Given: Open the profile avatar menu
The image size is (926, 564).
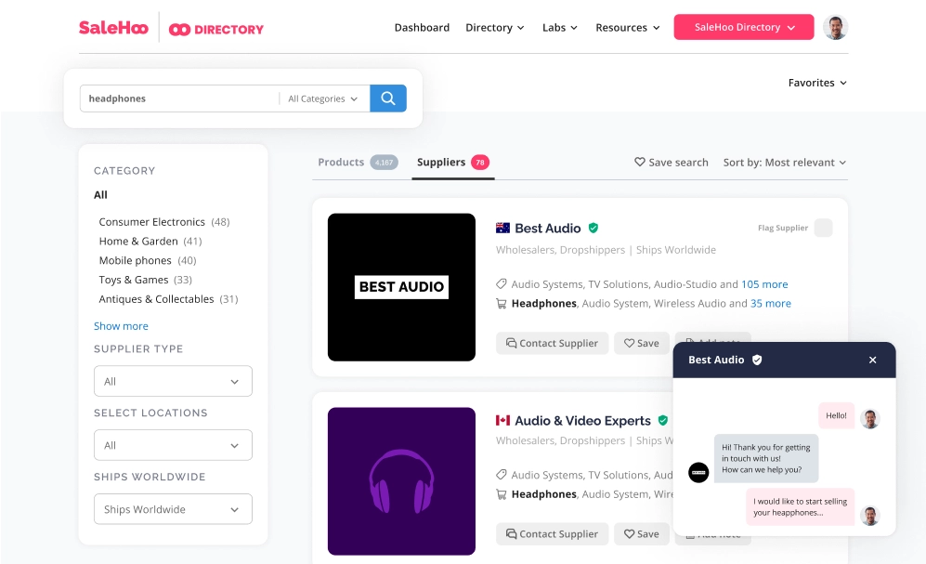Looking at the screenshot, I should pyautogui.click(x=834, y=27).
